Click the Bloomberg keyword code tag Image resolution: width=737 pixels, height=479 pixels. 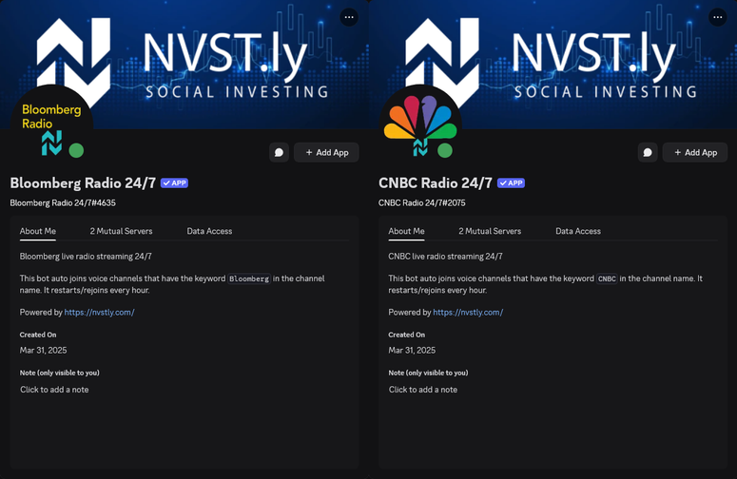tap(249, 278)
